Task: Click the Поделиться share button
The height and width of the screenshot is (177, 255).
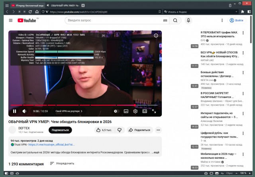Action: [x=140, y=130]
